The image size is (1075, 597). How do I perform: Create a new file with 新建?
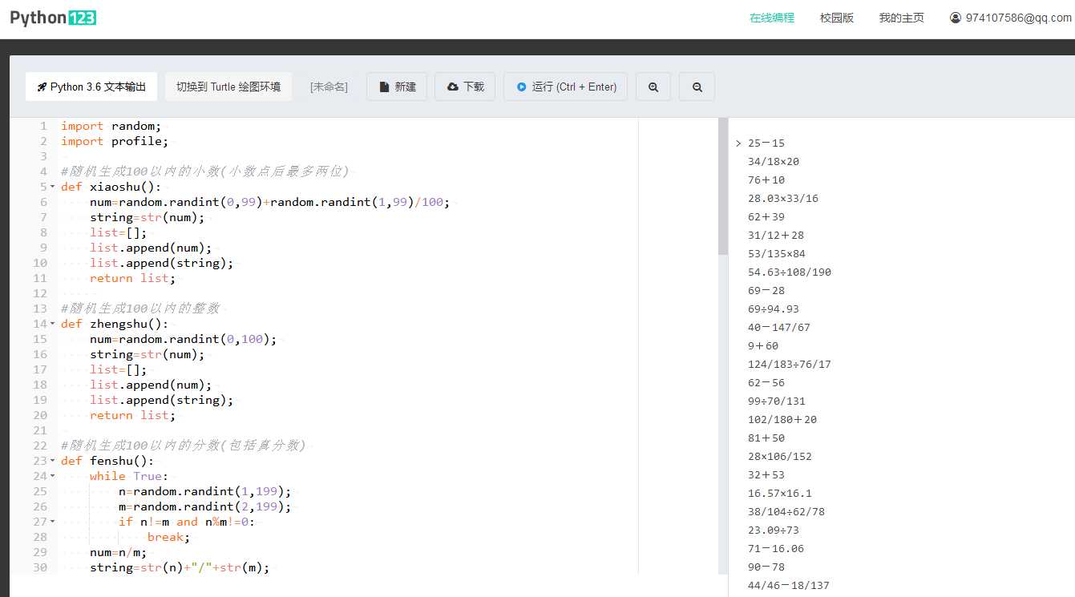397,87
